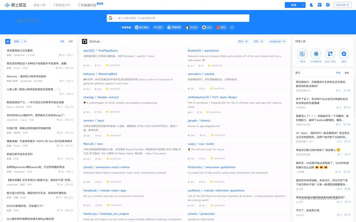The image size is (356, 222).
Task: Open the 翻译 translate tool
Action: (x=344, y=54)
